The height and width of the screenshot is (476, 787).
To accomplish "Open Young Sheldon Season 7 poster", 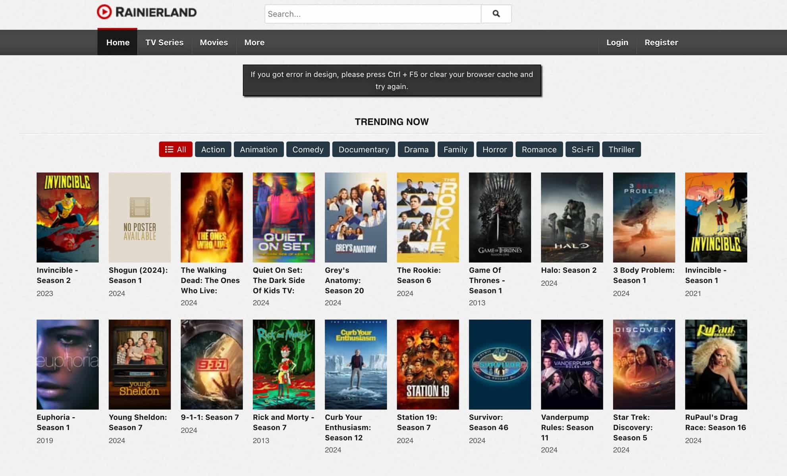I will pos(140,365).
